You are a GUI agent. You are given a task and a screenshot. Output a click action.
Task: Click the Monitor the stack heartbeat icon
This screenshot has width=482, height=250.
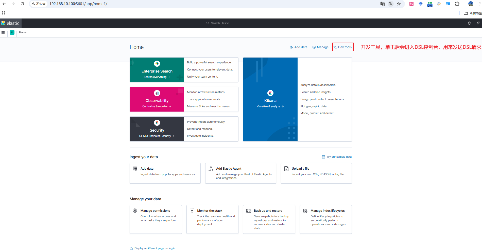(x=192, y=211)
